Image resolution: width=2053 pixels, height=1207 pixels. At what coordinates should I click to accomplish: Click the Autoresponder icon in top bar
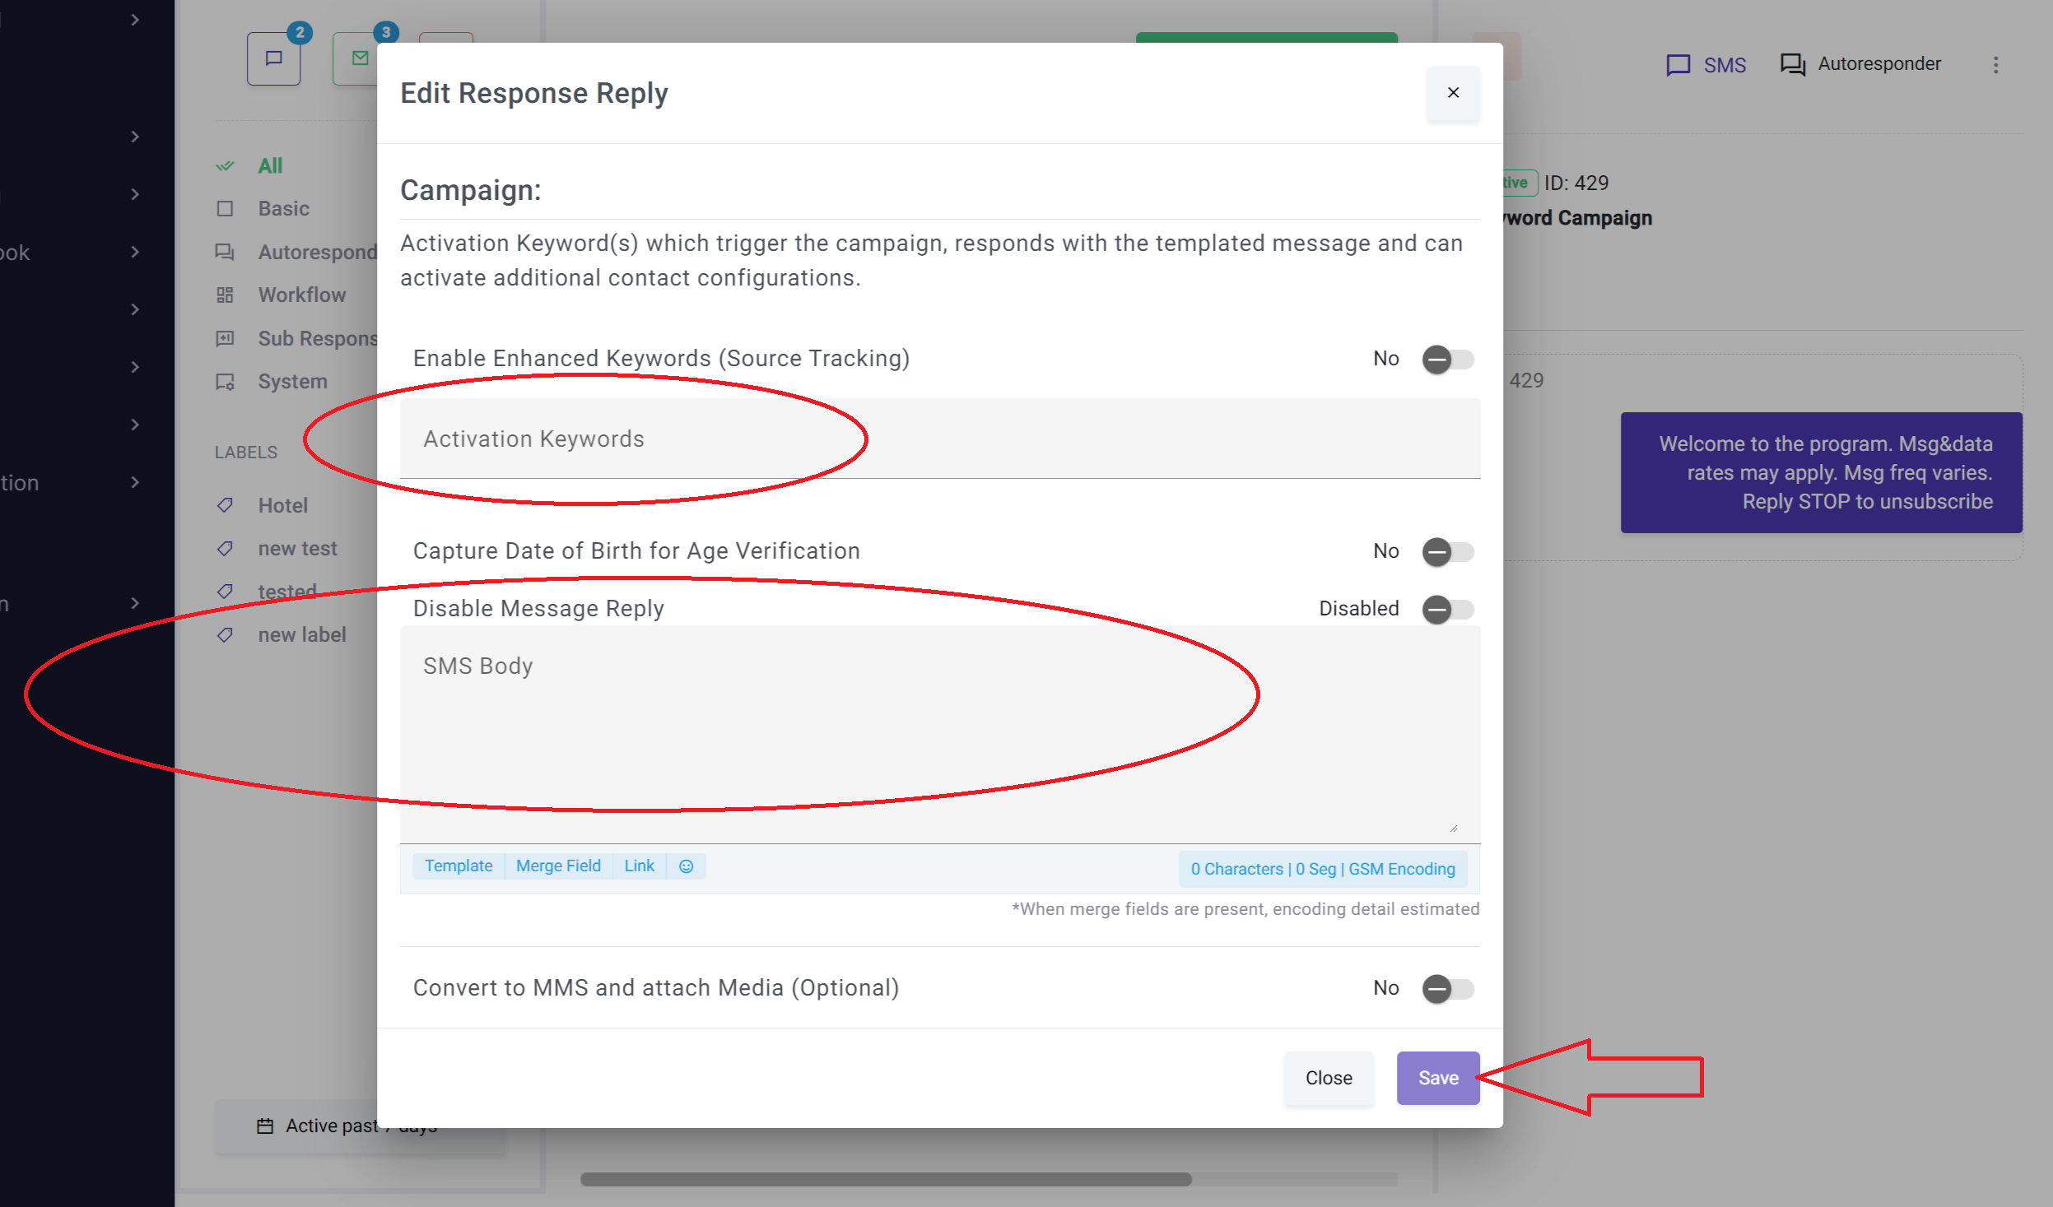tap(1792, 64)
